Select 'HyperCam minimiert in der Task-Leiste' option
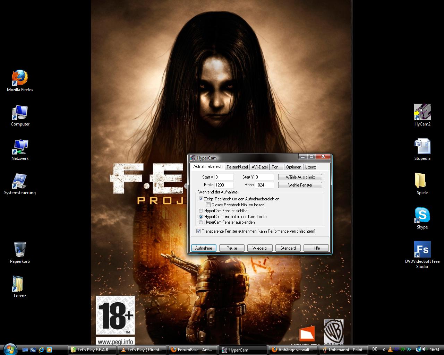This screenshot has height=355, width=444. (201, 217)
